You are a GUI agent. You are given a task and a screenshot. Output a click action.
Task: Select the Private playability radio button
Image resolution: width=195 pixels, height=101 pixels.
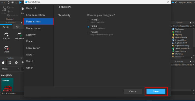88,33
